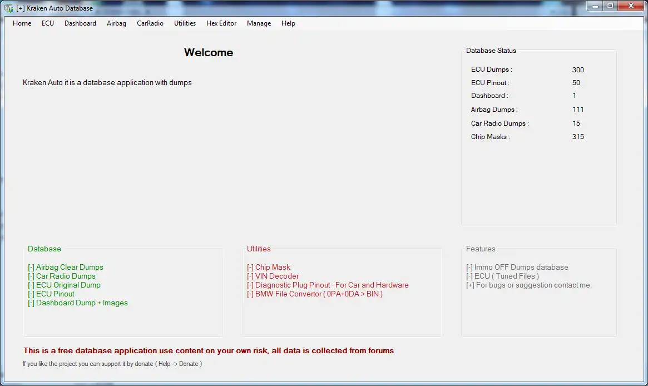Open the Airbag menu
The height and width of the screenshot is (386, 648).
point(116,23)
